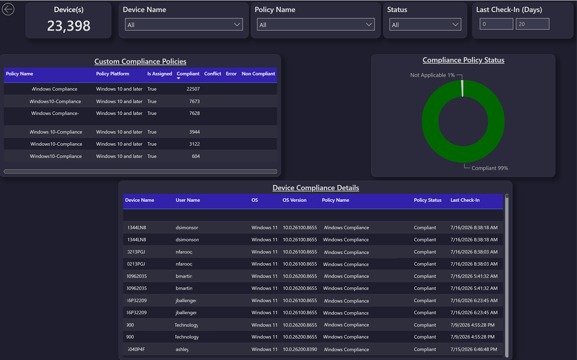Viewport: 577px width, 360px height.
Task: Select the 7628 compliant count cell
Action: tap(195, 113)
